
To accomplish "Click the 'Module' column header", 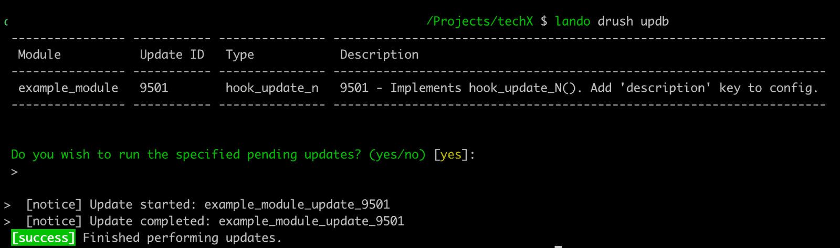I will [x=39, y=55].
